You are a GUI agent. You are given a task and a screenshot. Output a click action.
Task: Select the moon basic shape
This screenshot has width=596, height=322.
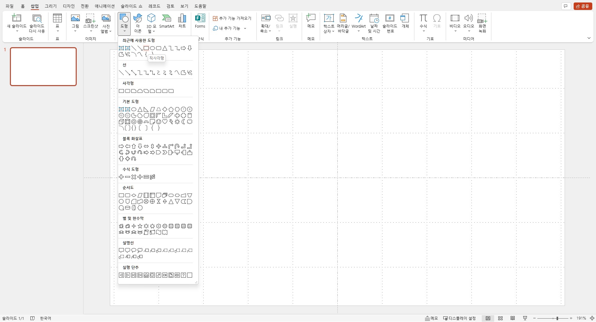[x=183, y=122]
